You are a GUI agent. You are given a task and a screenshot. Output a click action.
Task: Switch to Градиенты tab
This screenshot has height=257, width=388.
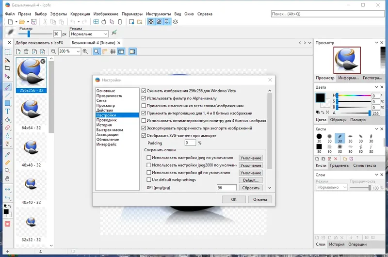pos(339,165)
